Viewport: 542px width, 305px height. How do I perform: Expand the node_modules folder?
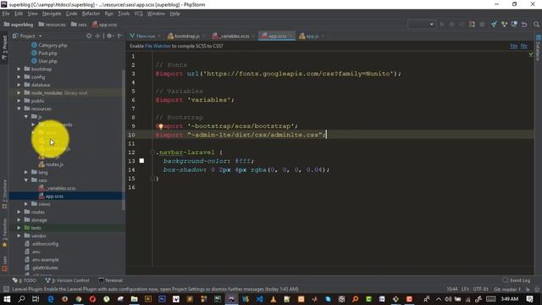coord(19,93)
